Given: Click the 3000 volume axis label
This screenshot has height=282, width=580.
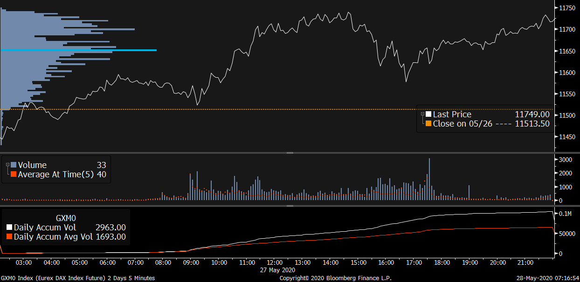Looking at the screenshot, I should (x=566, y=160).
